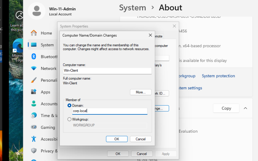Image resolution: width=258 pixels, height=161 pixels.
Task: Select the Domain radio button
Action: [x=69, y=106]
